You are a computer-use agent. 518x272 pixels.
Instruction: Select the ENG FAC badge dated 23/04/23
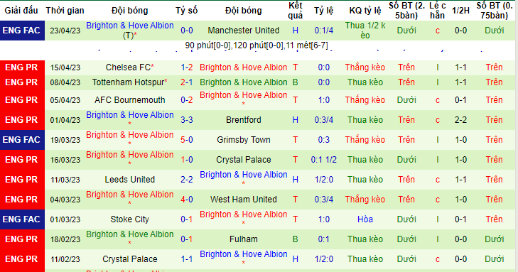click(22, 31)
